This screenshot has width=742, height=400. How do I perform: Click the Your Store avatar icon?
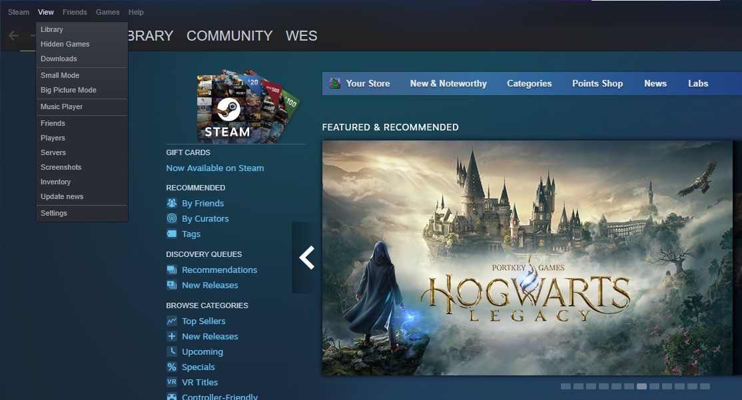334,83
